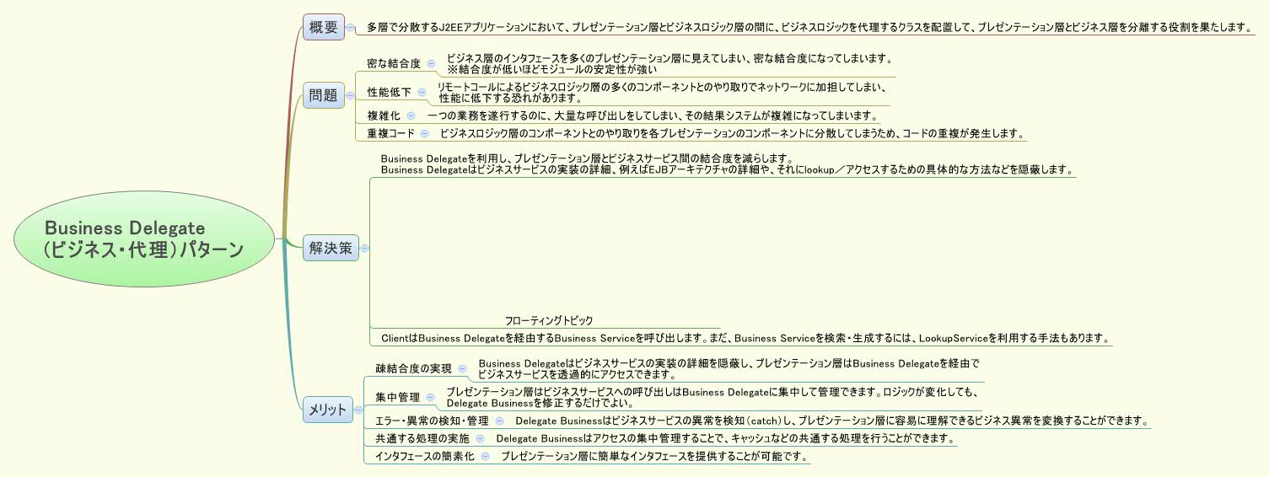Select the 性能低下 subtopic label
This screenshot has height=477, width=1269.
click(389, 92)
